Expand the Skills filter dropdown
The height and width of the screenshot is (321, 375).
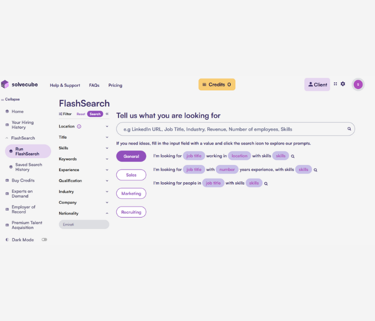tap(107, 148)
